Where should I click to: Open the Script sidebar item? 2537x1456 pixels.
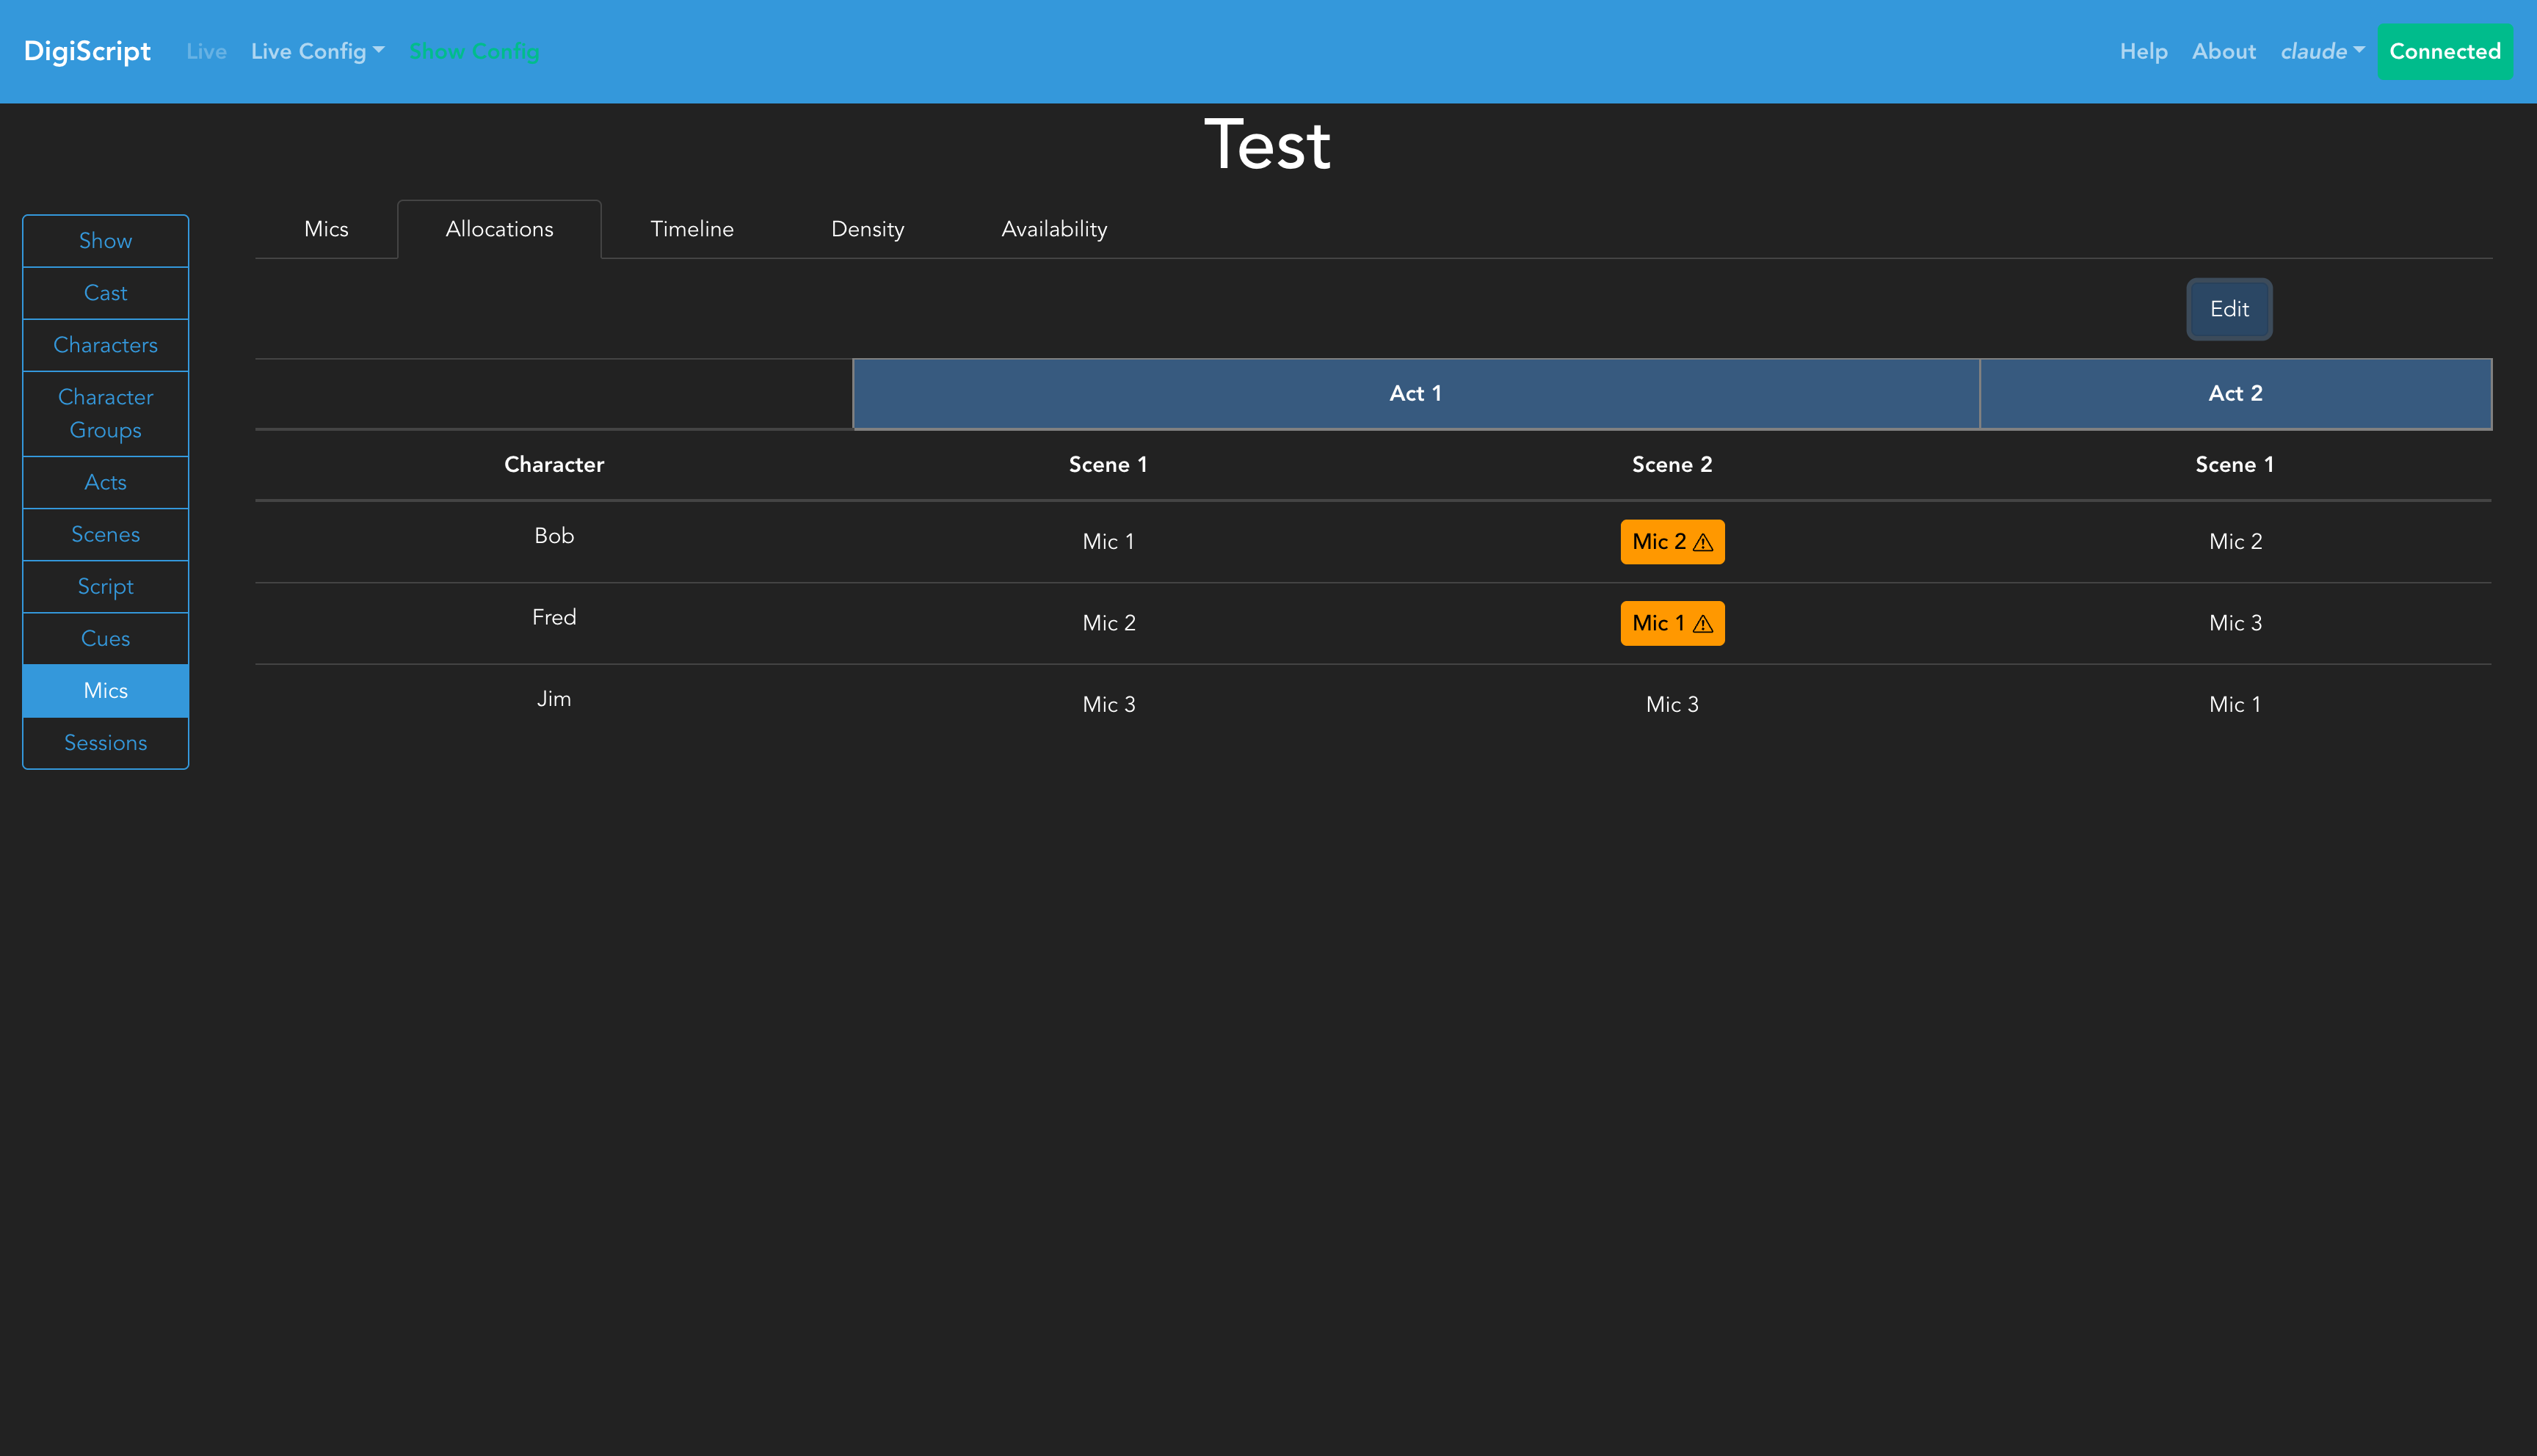pos(105,587)
